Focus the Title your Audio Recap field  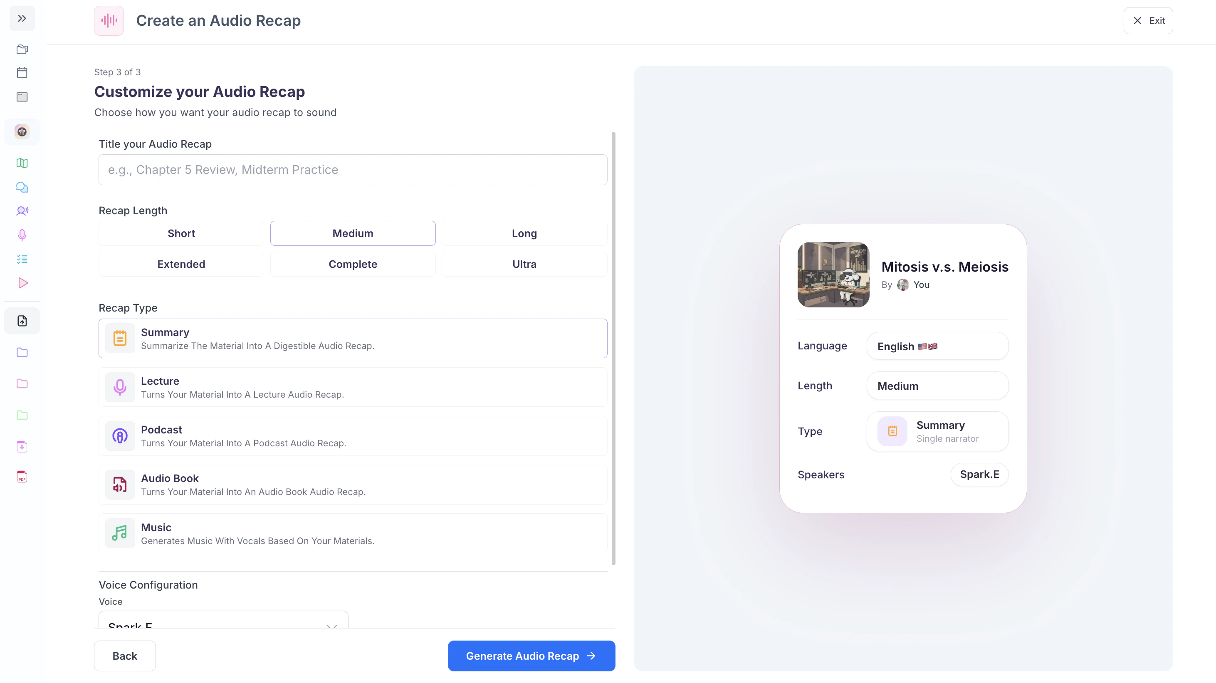point(353,169)
